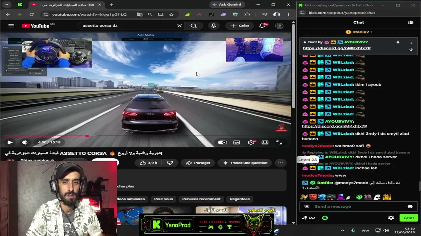Open a new browser tab
The height and width of the screenshot is (236, 421).
(x=111, y=5)
